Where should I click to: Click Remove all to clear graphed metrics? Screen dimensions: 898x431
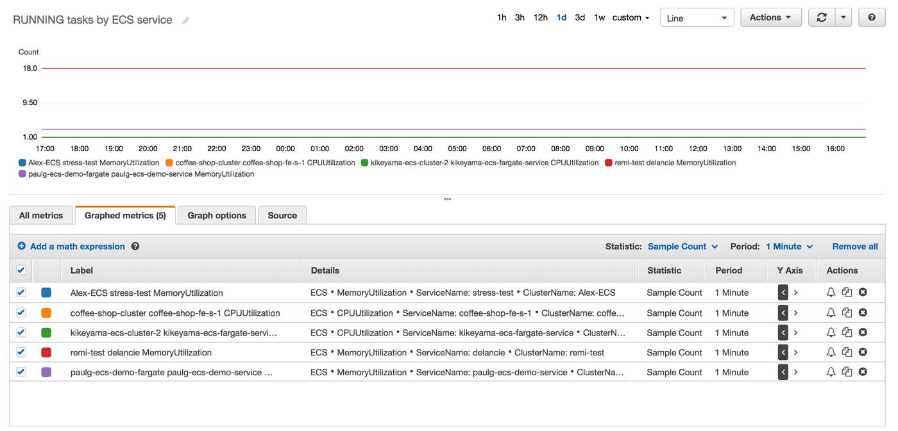click(x=855, y=246)
